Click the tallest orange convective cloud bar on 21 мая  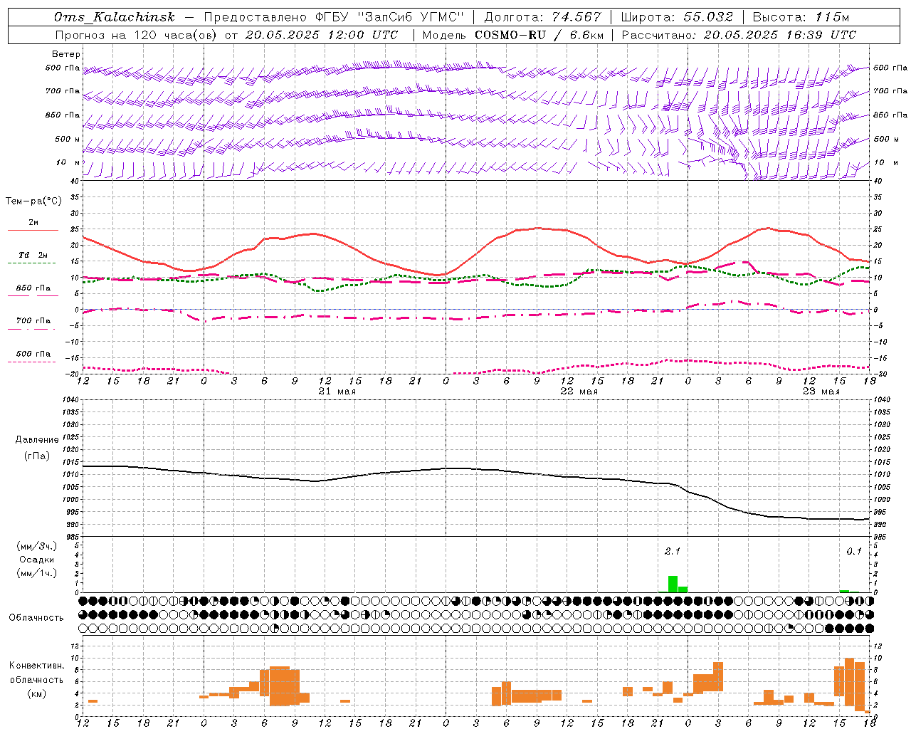coord(280,686)
